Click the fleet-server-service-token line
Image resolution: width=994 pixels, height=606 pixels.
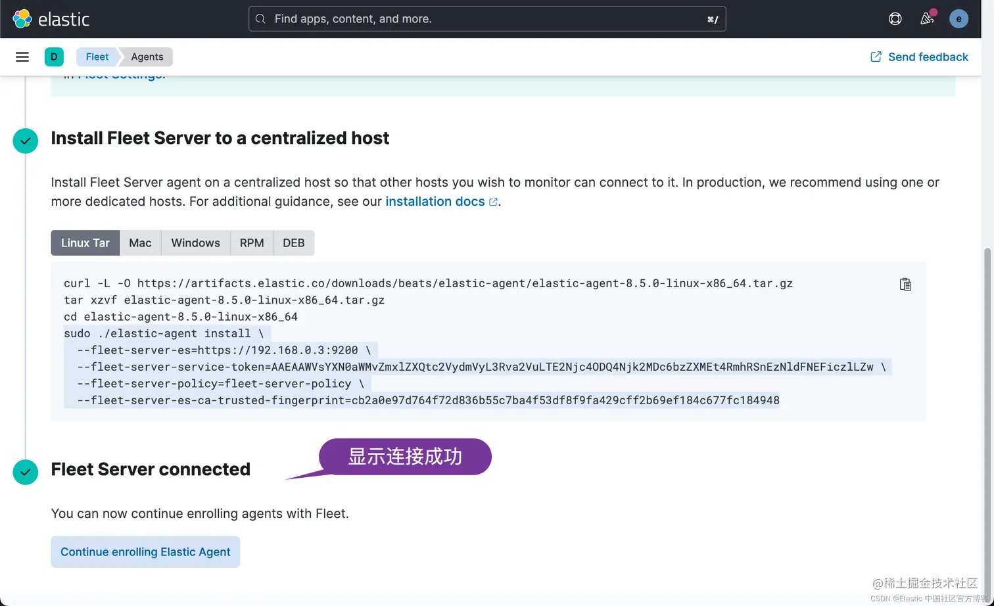pos(481,366)
